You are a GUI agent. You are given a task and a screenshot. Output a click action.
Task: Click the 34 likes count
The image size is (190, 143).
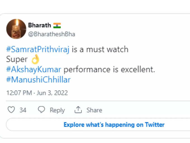pyautogui.click(x=23, y=110)
